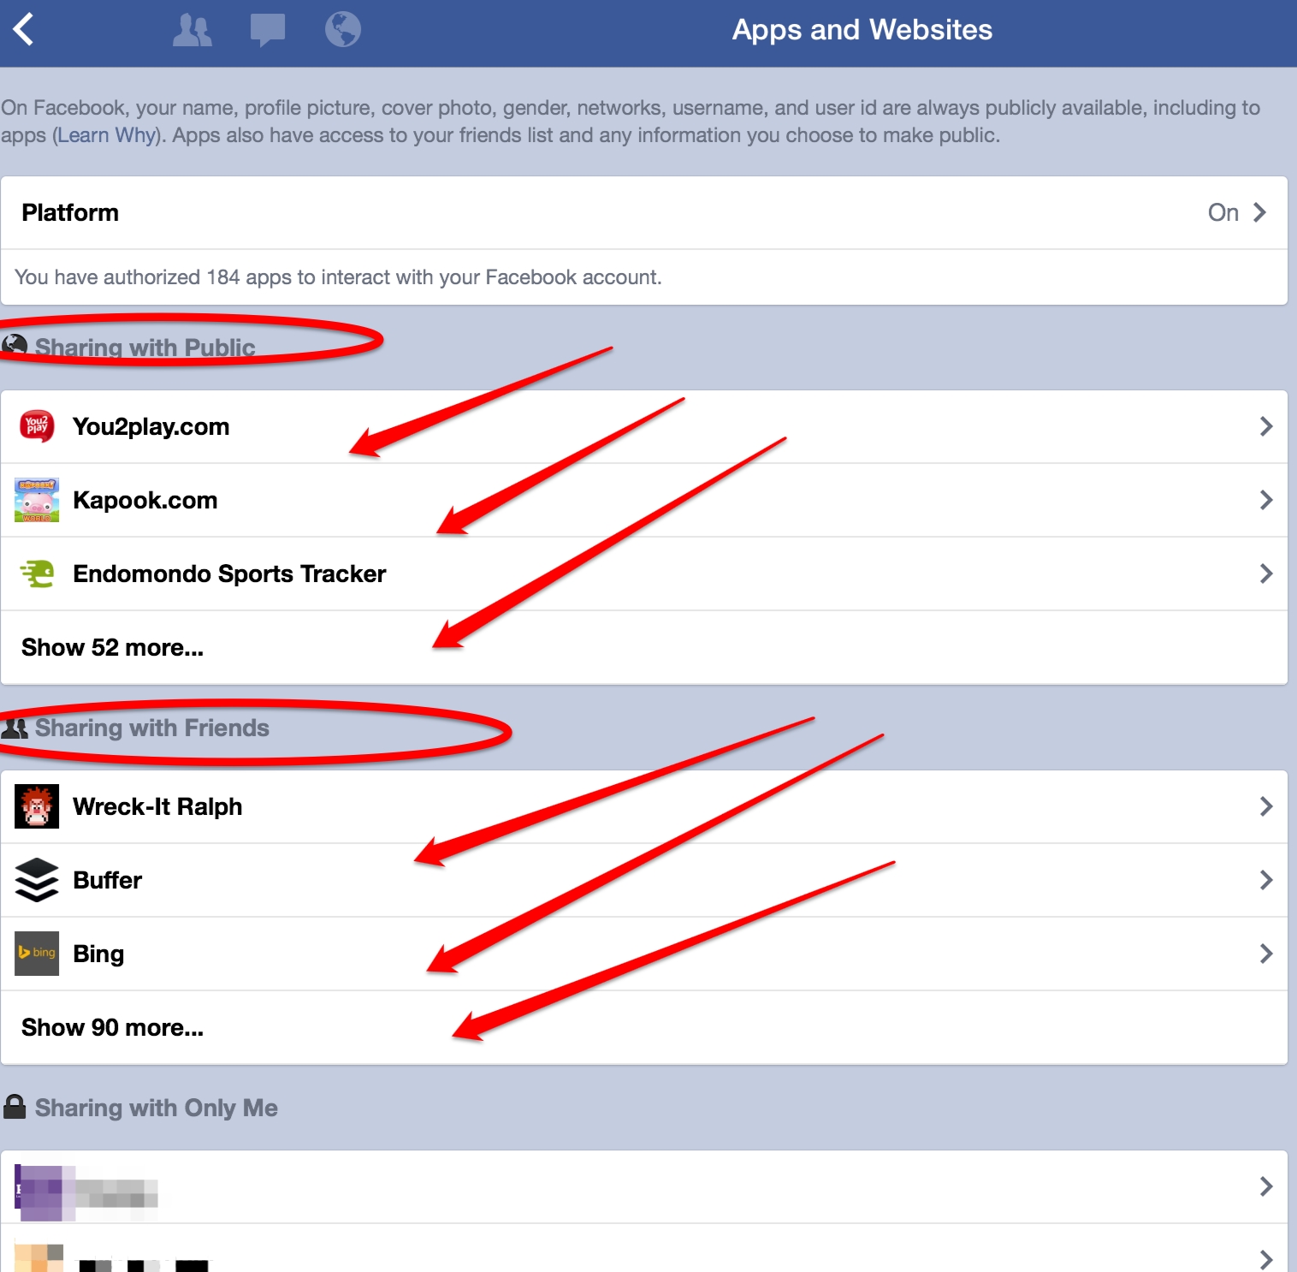1297x1272 pixels.
Task: Click the Sharing with Public heading
Action: click(145, 347)
